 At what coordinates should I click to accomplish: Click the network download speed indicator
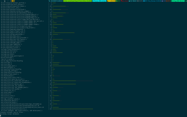[131, 1]
